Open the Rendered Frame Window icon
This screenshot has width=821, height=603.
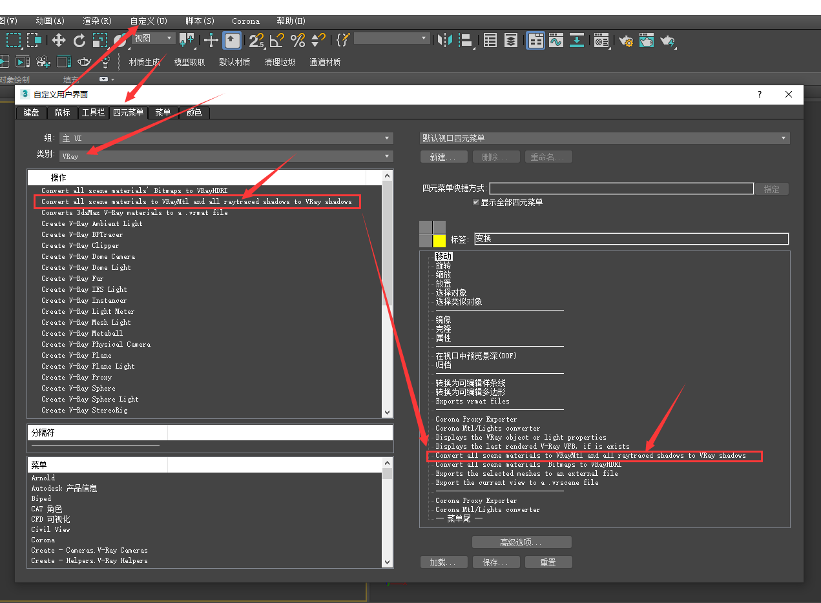(x=647, y=41)
